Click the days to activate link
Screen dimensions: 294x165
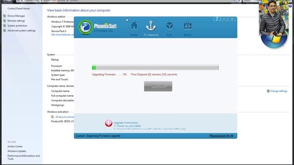(65, 117)
